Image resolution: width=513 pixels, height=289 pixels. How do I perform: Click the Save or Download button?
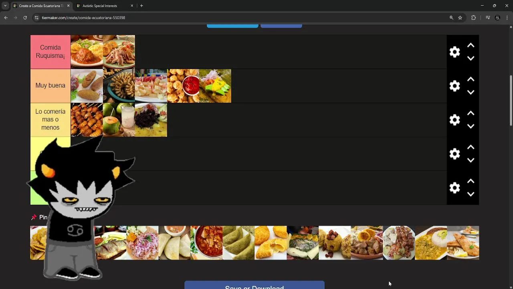[254, 285]
